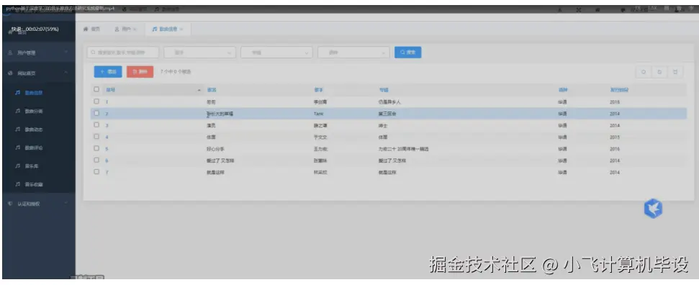Open the first filter dropdown next to the search box
699x285 pixels.
[x=199, y=53]
